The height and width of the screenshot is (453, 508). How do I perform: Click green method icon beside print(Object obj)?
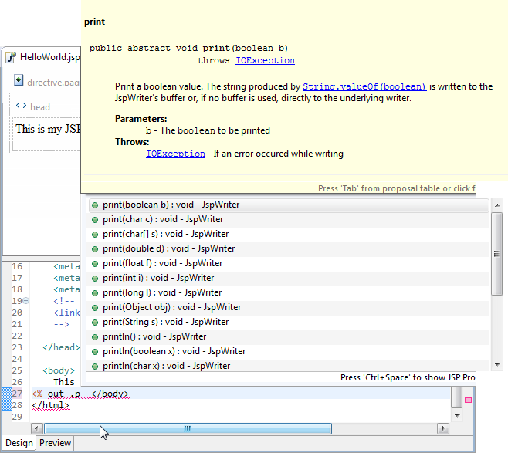[94, 307]
